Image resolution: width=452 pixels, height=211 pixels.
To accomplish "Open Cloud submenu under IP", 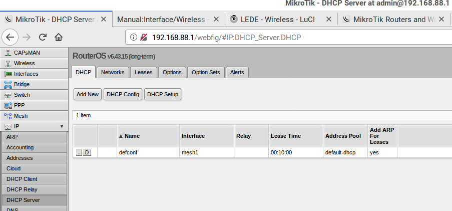I will (x=34, y=168).
